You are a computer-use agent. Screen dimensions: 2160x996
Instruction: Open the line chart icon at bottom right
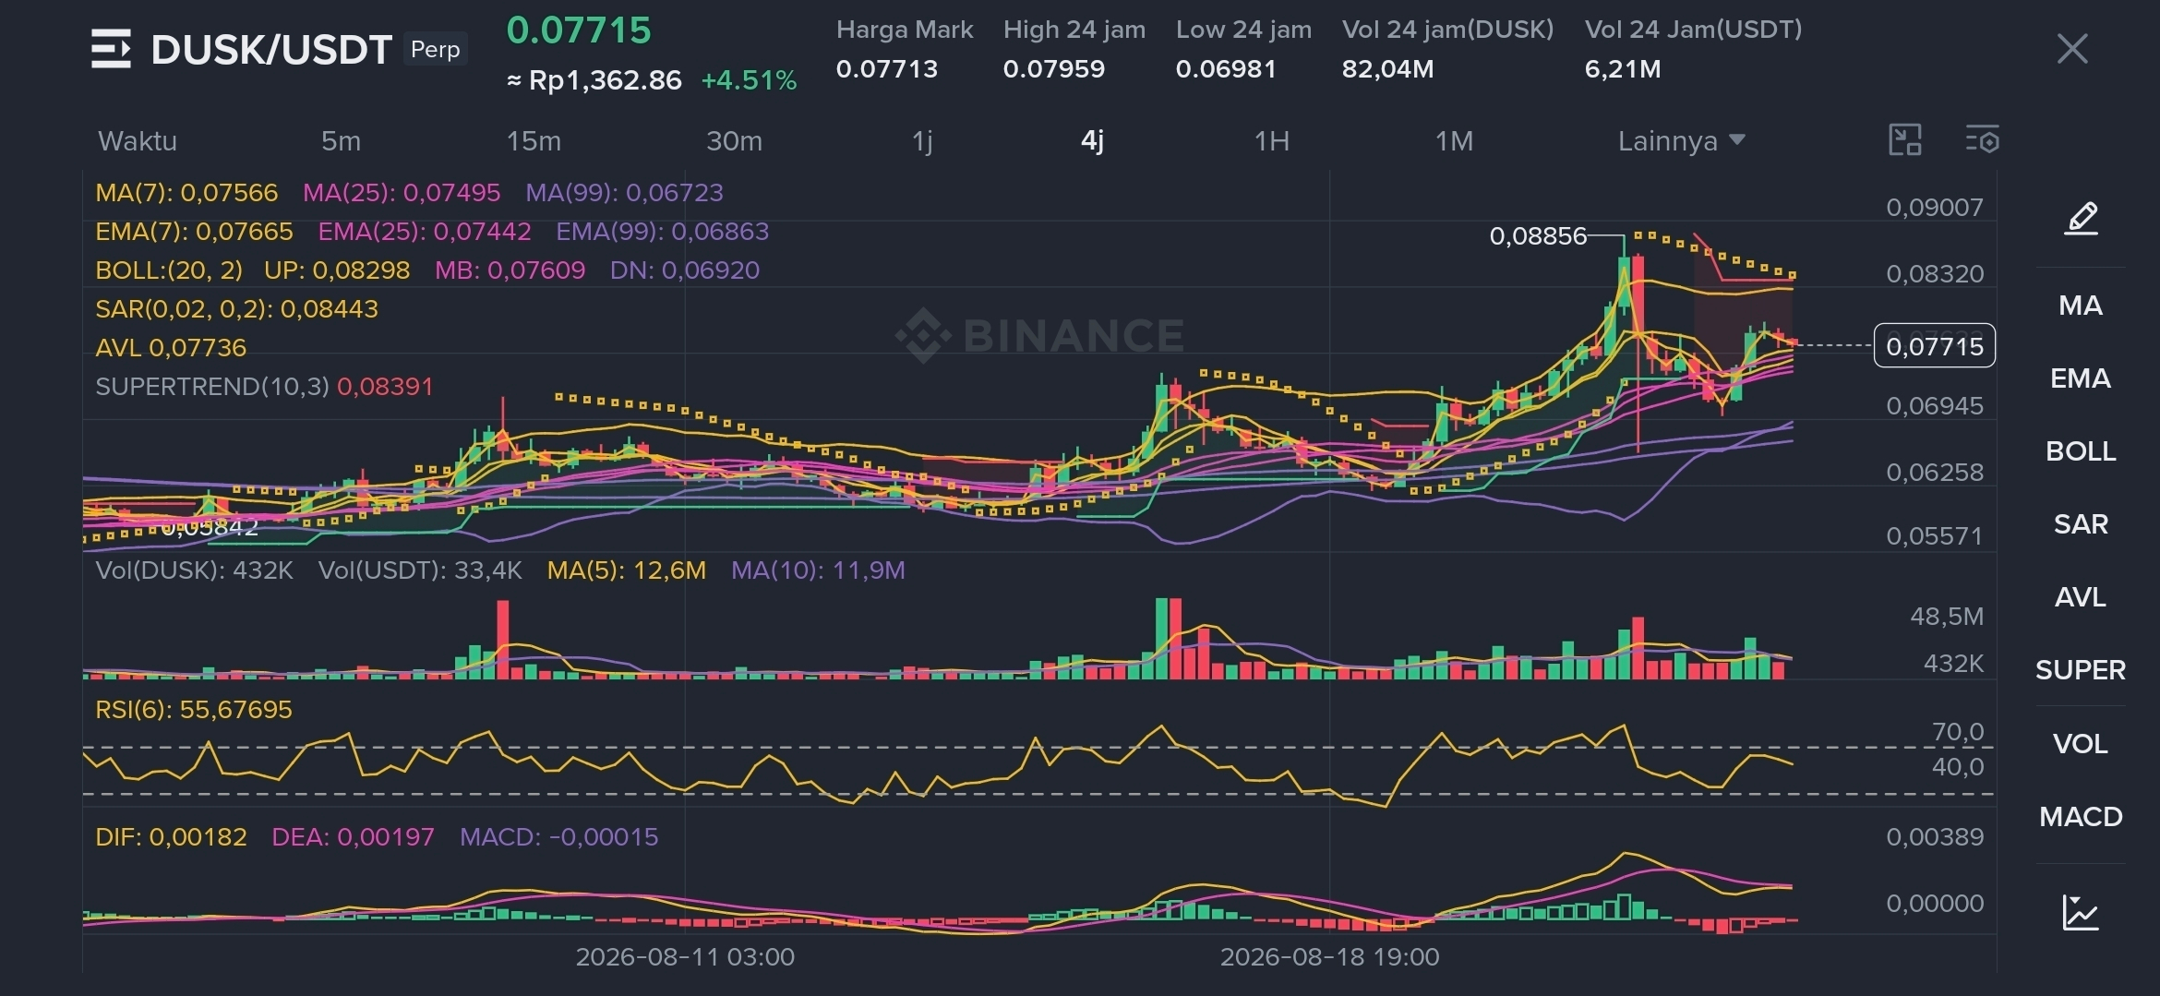(2081, 912)
